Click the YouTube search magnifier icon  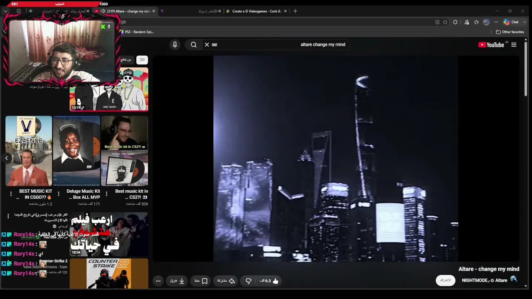194,44
